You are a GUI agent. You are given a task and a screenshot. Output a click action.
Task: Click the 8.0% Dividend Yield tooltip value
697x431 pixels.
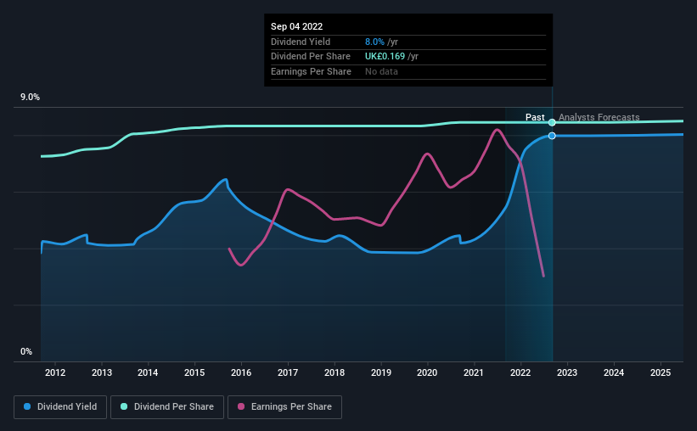point(374,42)
